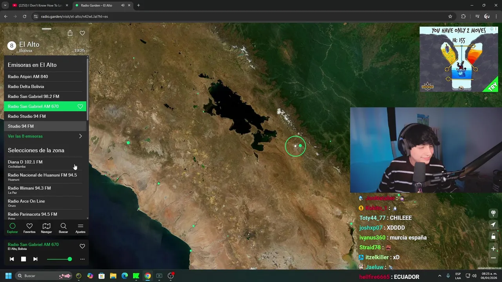Toggle the favorite heart in the player bar
Viewport: 502px width, 282px height.
(82, 246)
